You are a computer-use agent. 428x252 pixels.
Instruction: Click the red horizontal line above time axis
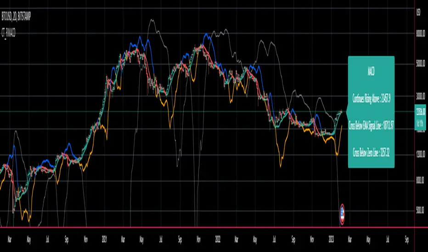207,227
